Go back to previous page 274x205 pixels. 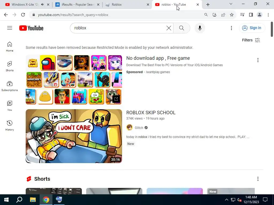tap(6, 15)
